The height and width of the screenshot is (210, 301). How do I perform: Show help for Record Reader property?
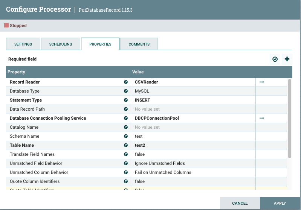[126, 82]
